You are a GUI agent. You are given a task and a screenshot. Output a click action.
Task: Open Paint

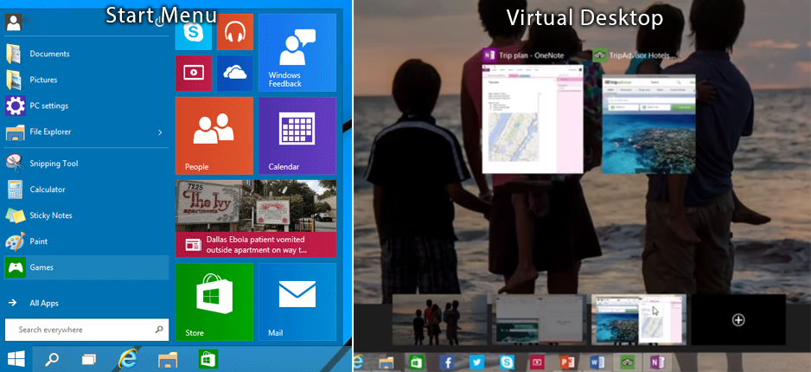coord(86,241)
